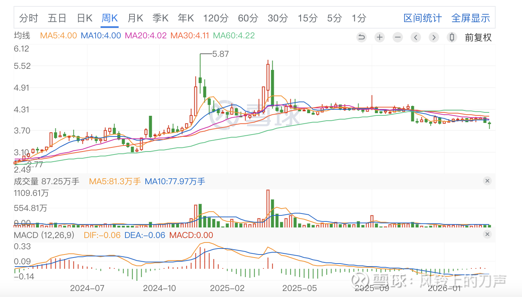Click the 2024-07 date axis label
The width and height of the screenshot is (522, 297).
(x=87, y=288)
